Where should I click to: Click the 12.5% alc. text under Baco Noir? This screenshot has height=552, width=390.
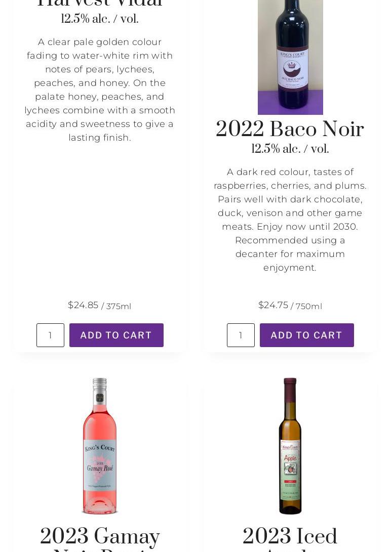point(290,149)
